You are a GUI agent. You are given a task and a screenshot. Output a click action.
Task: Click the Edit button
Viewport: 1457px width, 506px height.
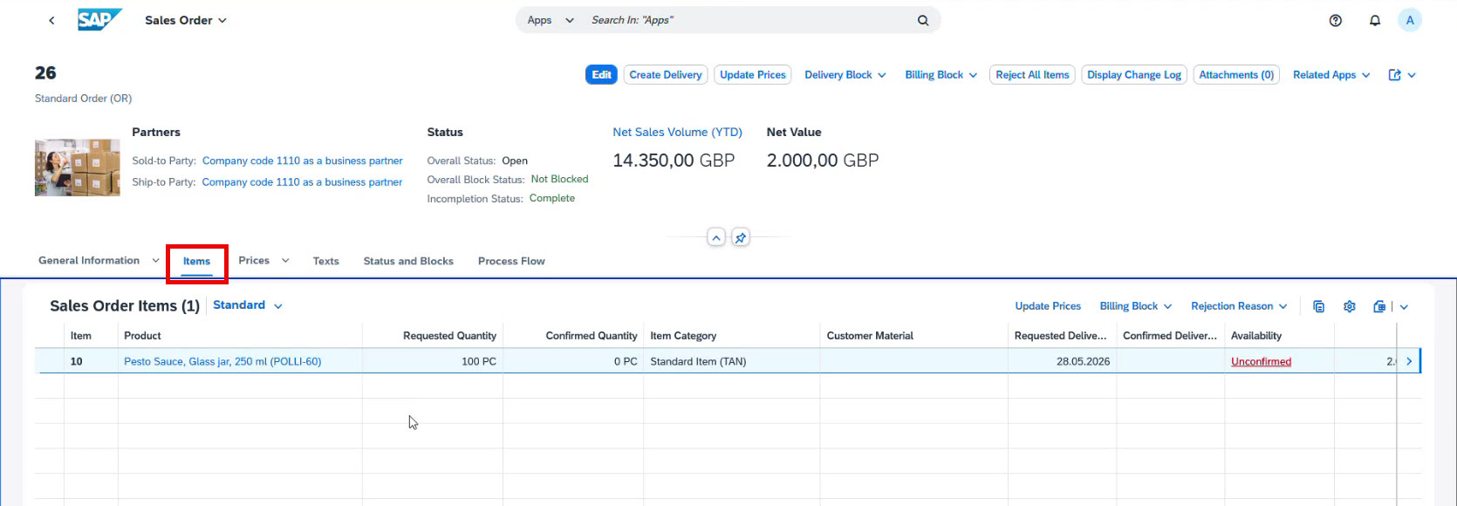(x=601, y=75)
